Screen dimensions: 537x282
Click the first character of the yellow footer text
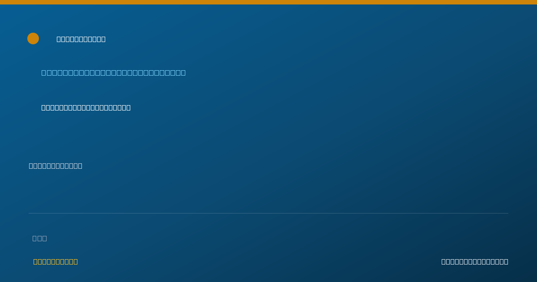coord(35,261)
